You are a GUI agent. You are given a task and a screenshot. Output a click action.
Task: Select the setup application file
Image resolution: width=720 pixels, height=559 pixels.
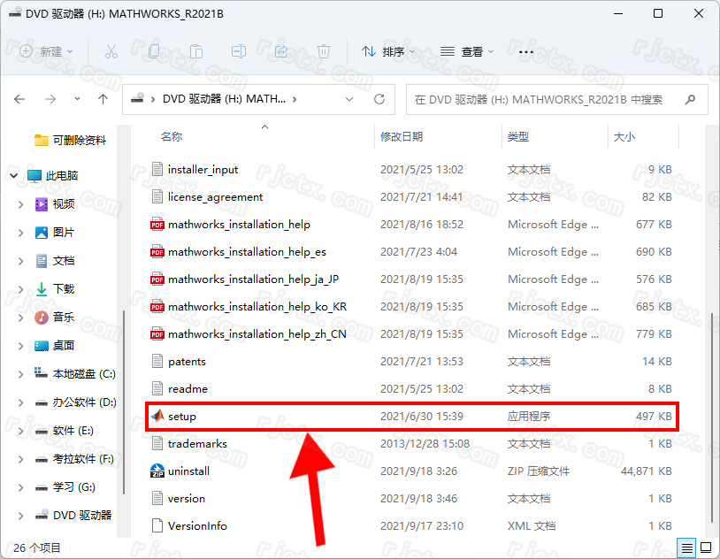(182, 416)
